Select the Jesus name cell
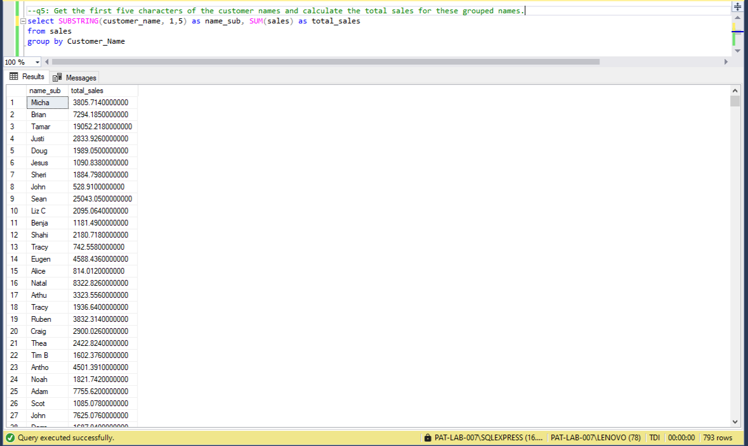The image size is (748, 446). point(47,163)
